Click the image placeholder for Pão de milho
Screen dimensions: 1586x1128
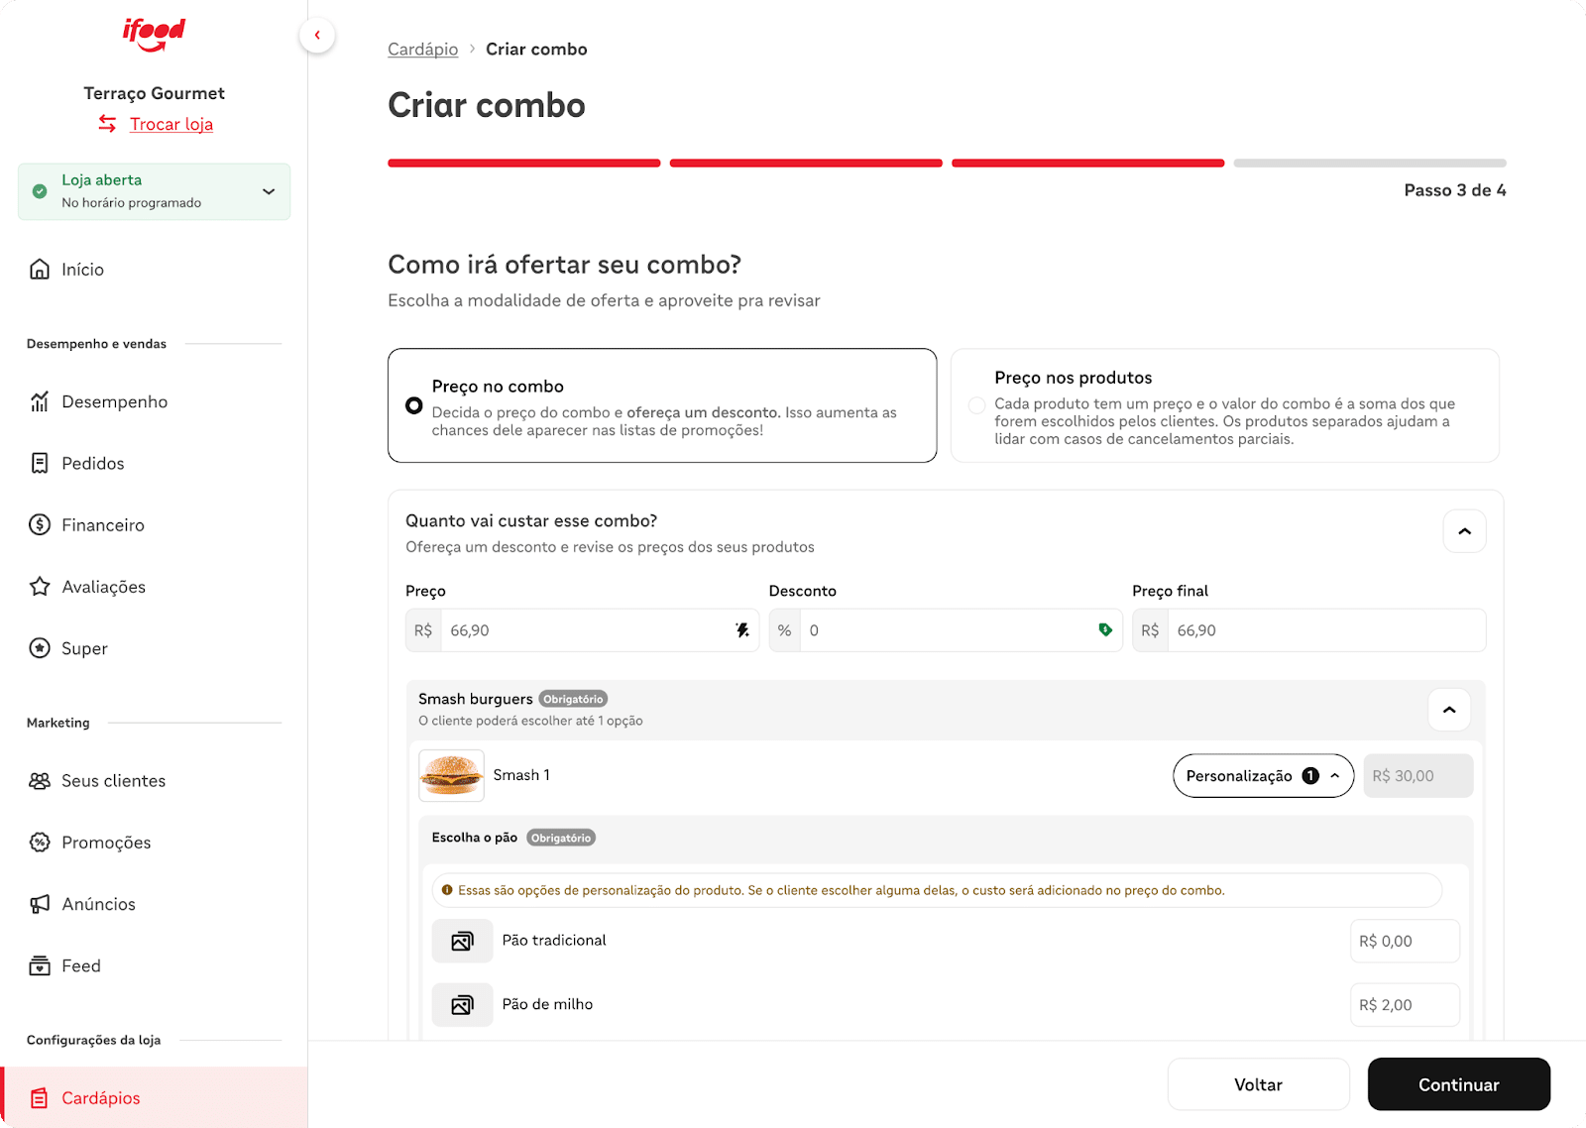tap(462, 1005)
